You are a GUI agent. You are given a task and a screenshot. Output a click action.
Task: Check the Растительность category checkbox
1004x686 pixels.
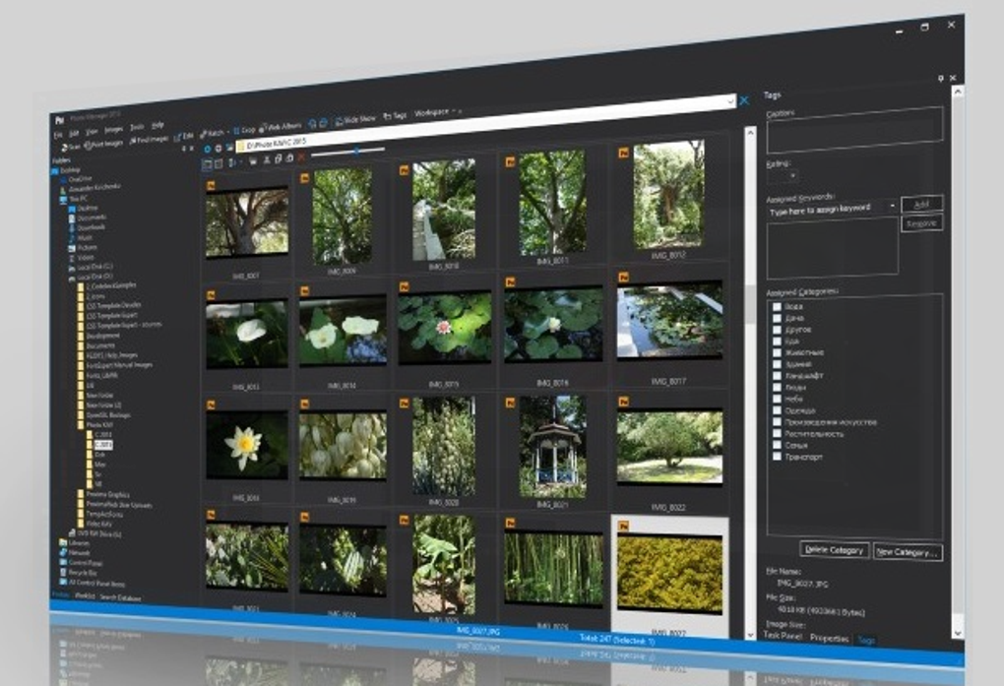pos(777,434)
